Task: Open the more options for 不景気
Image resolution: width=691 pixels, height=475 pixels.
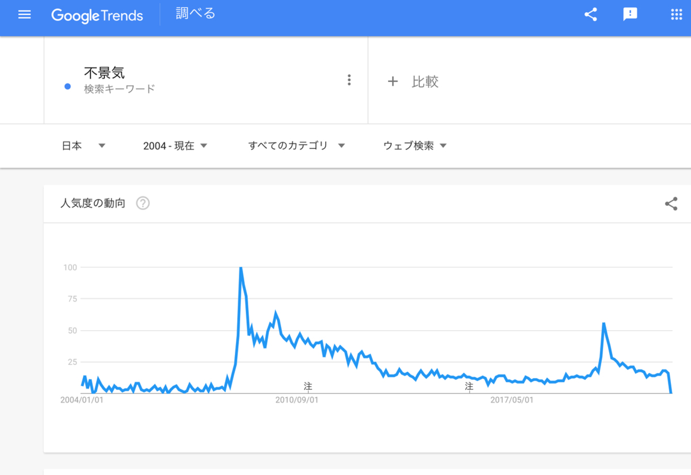Action: pyautogui.click(x=349, y=80)
